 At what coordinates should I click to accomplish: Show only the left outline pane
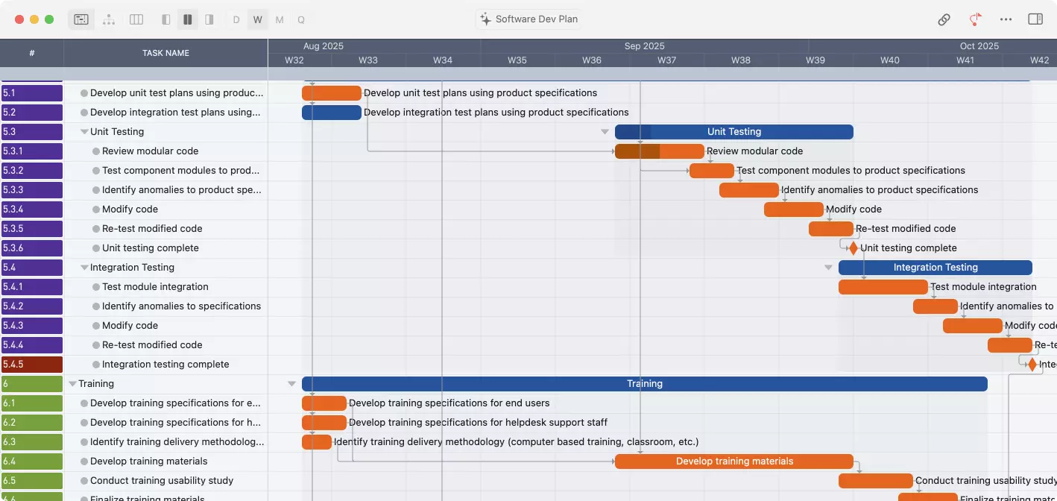(x=166, y=19)
